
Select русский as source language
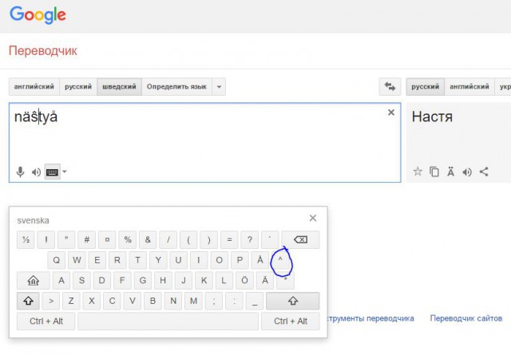78,87
